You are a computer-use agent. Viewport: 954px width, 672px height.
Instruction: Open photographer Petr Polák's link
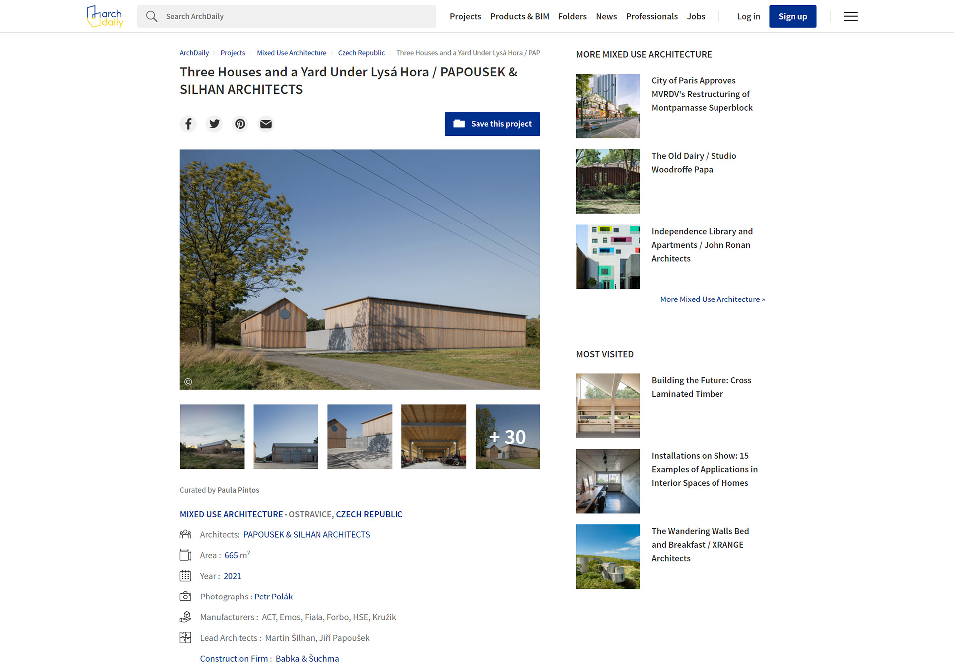pyautogui.click(x=273, y=597)
